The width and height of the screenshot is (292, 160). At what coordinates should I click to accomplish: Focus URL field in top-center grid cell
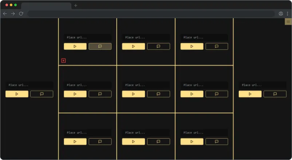click(146, 37)
